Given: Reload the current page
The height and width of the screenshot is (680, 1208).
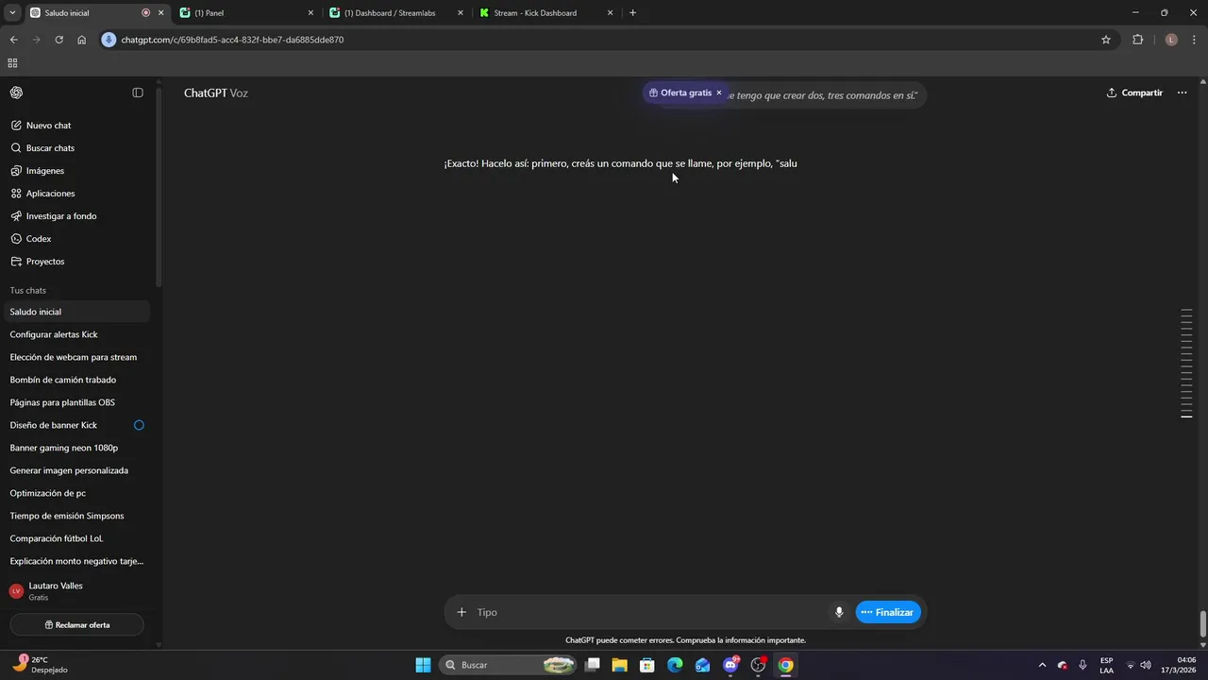Looking at the screenshot, I should (x=59, y=40).
